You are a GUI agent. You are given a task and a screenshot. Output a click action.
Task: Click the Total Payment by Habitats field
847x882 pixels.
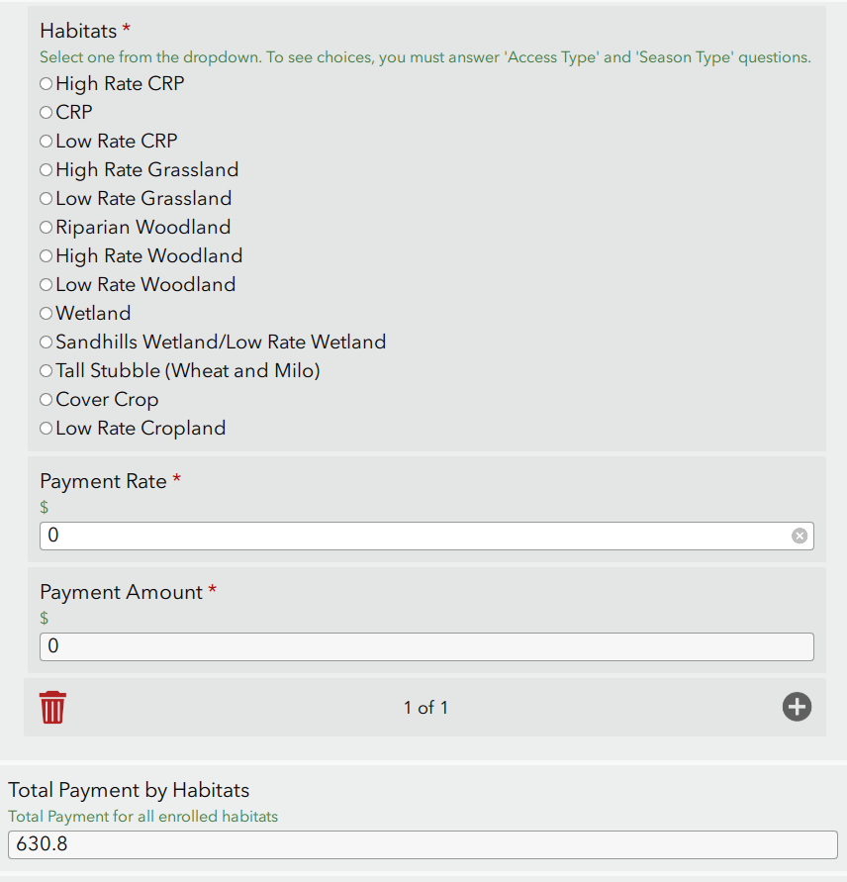coord(423,844)
